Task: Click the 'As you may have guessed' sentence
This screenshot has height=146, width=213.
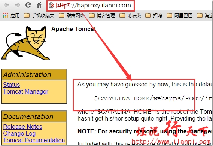Action: coord(144,84)
